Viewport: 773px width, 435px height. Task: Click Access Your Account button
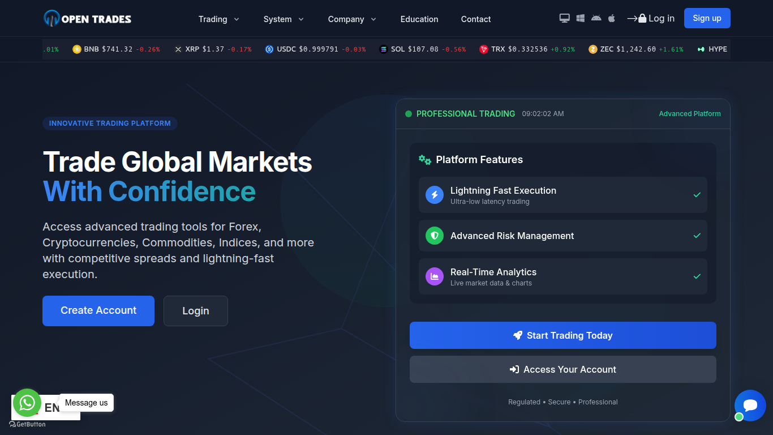[x=563, y=369]
